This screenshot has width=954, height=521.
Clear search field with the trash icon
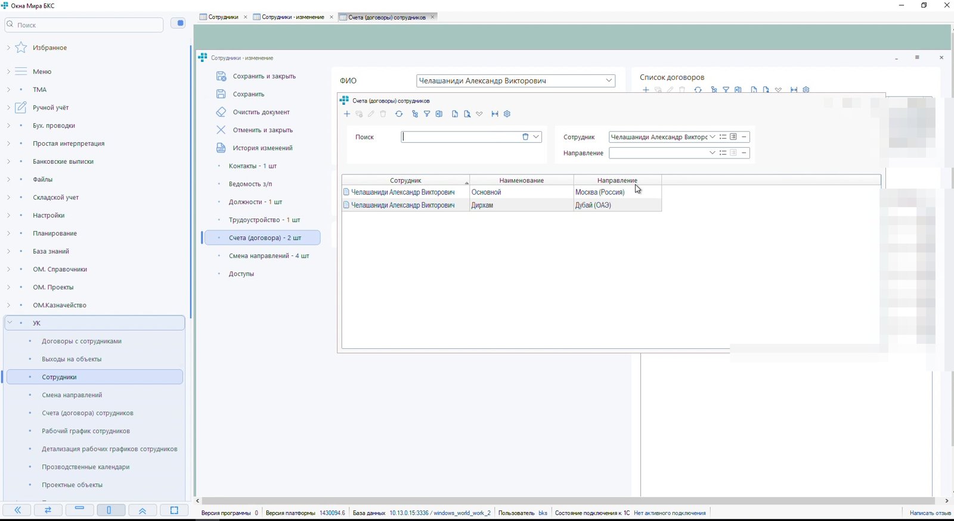(x=525, y=137)
